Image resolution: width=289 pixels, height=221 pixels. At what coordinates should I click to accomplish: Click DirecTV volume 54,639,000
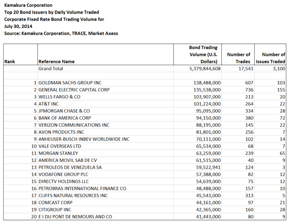click(208, 181)
